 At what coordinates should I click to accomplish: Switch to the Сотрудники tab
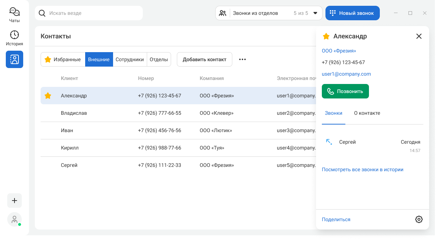click(130, 59)
